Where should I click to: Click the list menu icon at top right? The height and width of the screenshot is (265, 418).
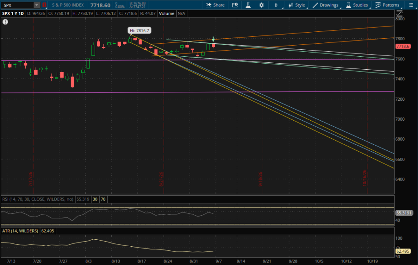click(411, 5)
